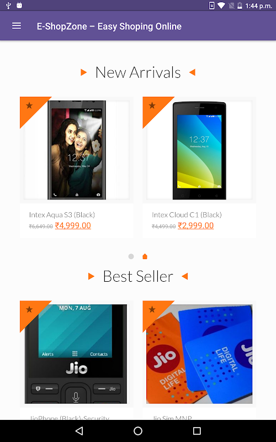Open the hamburger navigation menu
The width and height of the screenshot is (276, 442).
point(17,26)
